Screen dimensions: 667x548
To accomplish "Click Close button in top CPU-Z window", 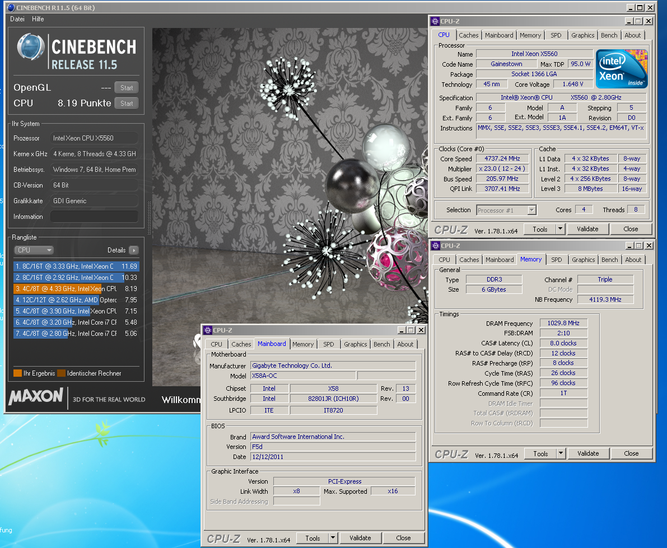I will point(631,229).
